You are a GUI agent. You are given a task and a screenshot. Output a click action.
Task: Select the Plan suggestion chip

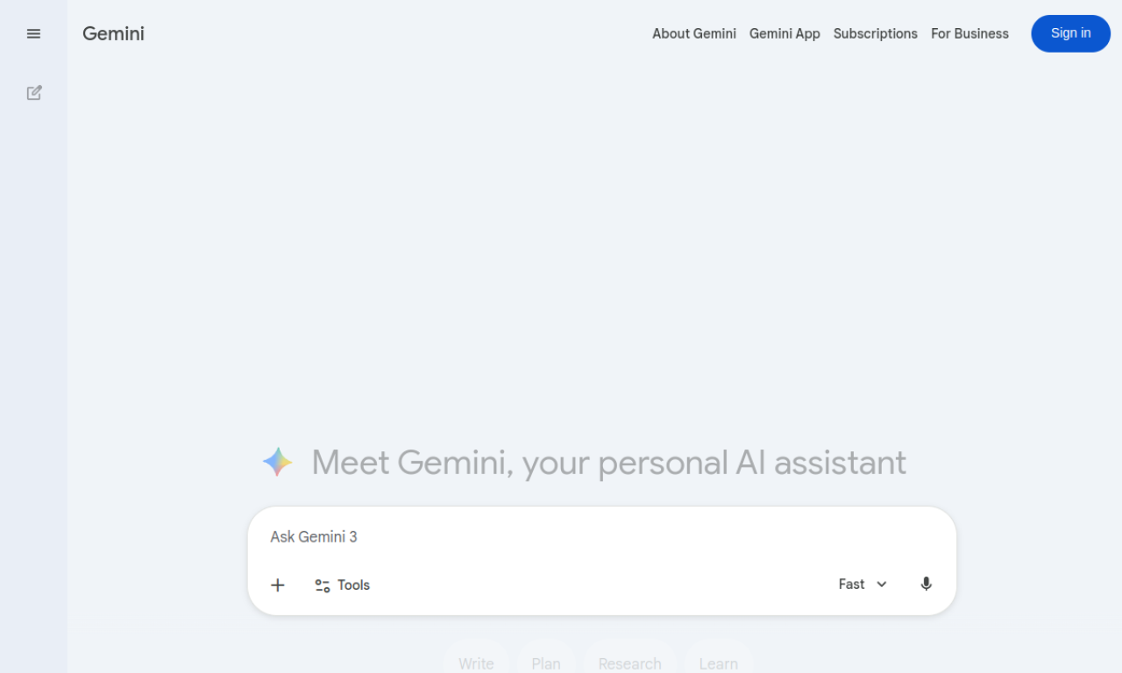pyautogui.click(x=546, y=663)
